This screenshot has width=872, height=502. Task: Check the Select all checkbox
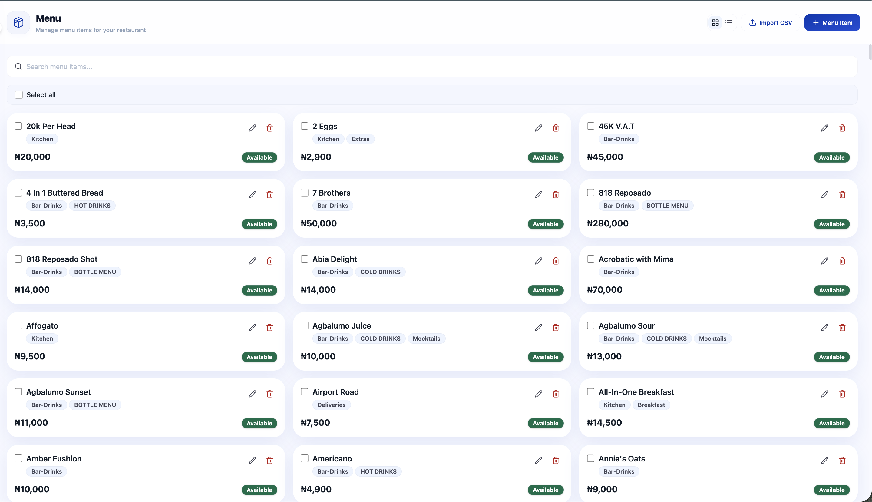18,94
